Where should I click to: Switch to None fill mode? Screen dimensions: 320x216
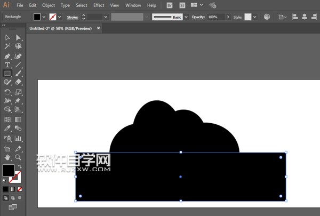[20, 189]
